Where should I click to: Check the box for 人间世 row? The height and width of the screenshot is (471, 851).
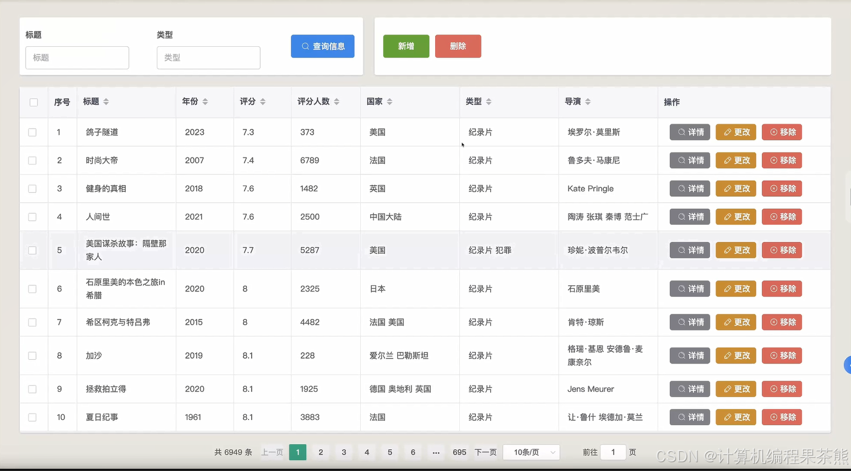(32, 217)
